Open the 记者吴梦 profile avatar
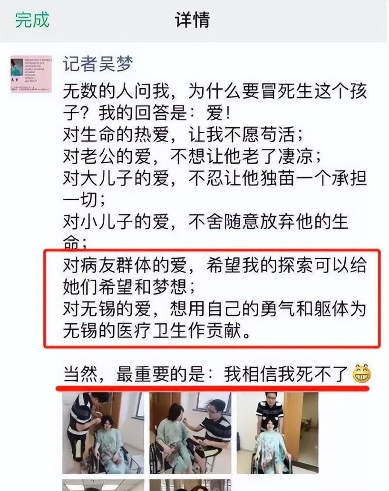 (31, 74)
